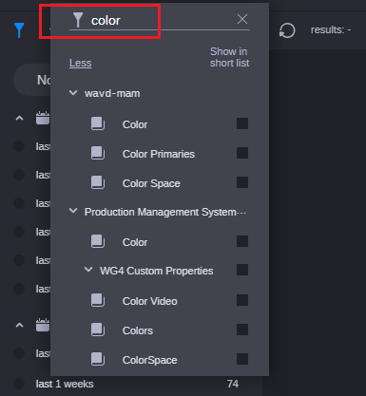Image resolution: width=366 pixels, height=396 pixels.
Task: Select the ColorSpace property entry
Action: [x=150, y=360]
